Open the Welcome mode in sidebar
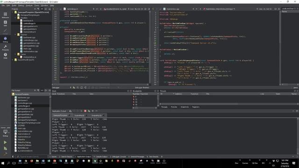Image resolution: width=299 pixels, height=168 pixels. point(5,15)
